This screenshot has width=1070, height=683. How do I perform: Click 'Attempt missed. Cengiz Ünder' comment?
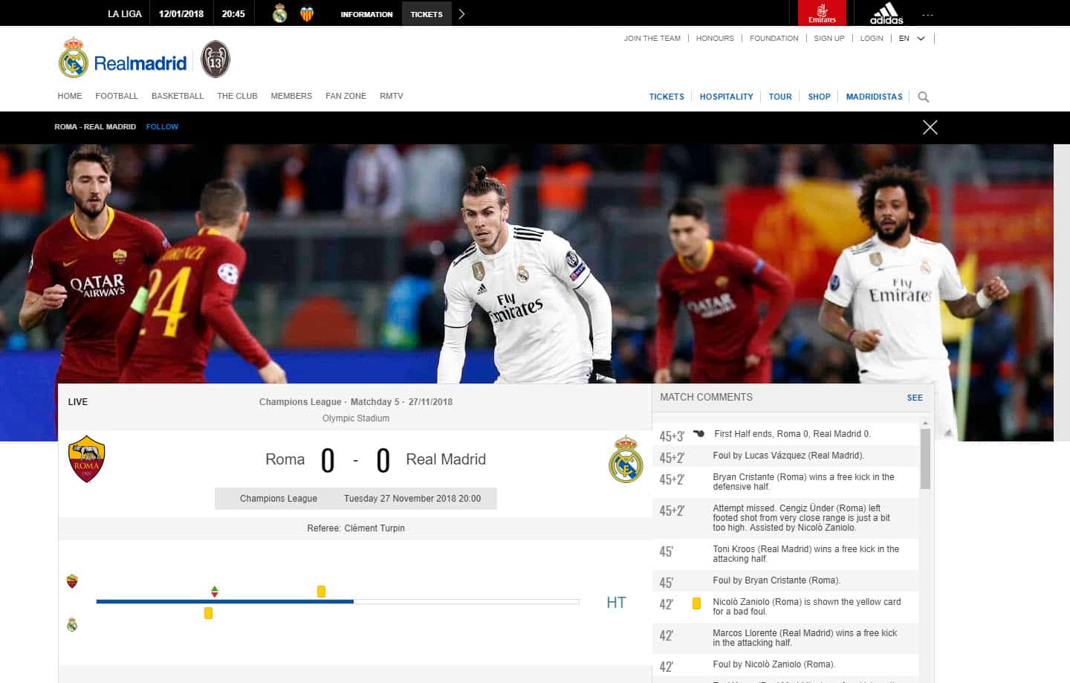pyautogui.click(x=801, y=518)
